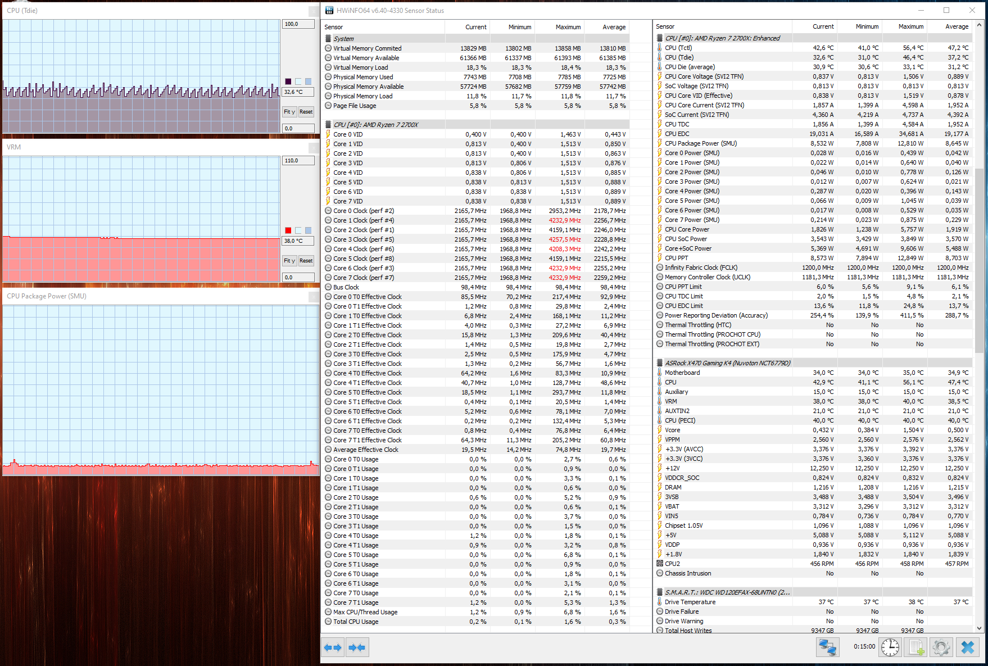
Task: Click the clock icon beside the elapsed timer
Action: point(890,647)
